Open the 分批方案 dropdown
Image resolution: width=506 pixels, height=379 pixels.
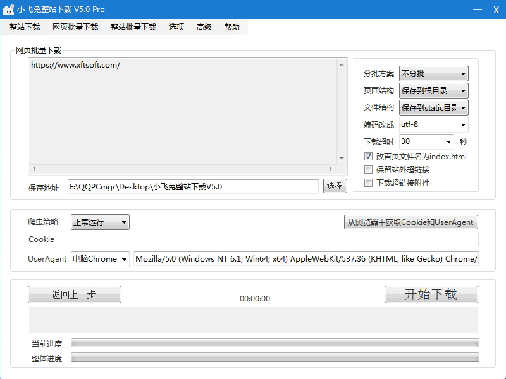pyautogui.click(x=433, y=74)
